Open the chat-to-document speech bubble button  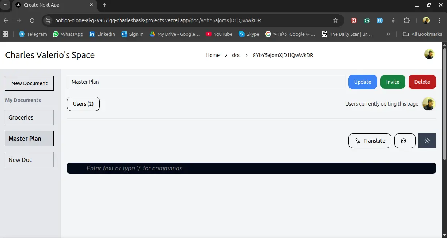click(x=405, y=141)
